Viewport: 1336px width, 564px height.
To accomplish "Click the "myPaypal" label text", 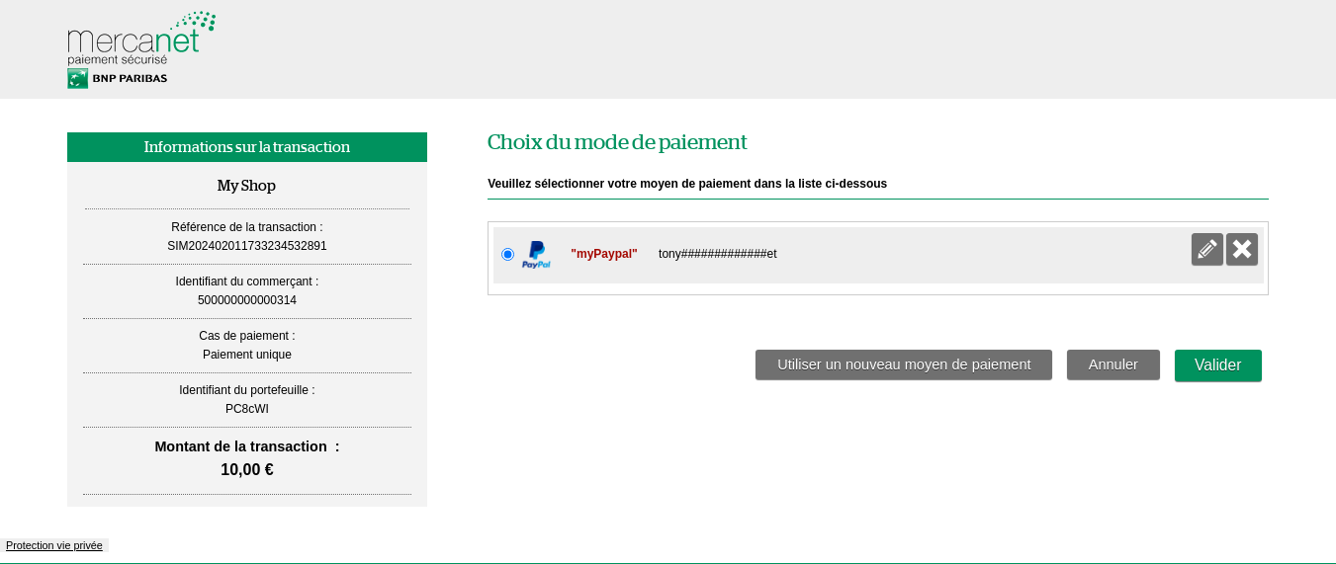I will (604, 254).
